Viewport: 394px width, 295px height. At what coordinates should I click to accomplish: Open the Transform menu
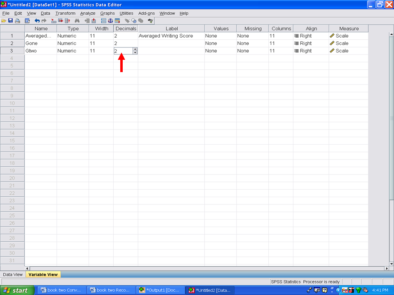[x=65, y=13]
